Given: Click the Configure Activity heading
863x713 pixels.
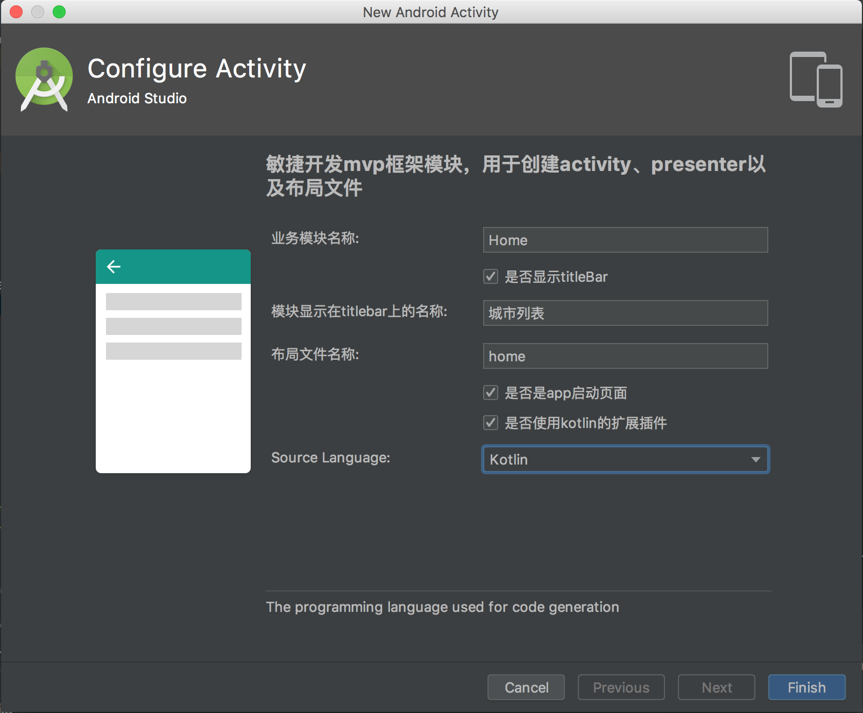Looking at the screenshot, I should (x=197, y=69).
